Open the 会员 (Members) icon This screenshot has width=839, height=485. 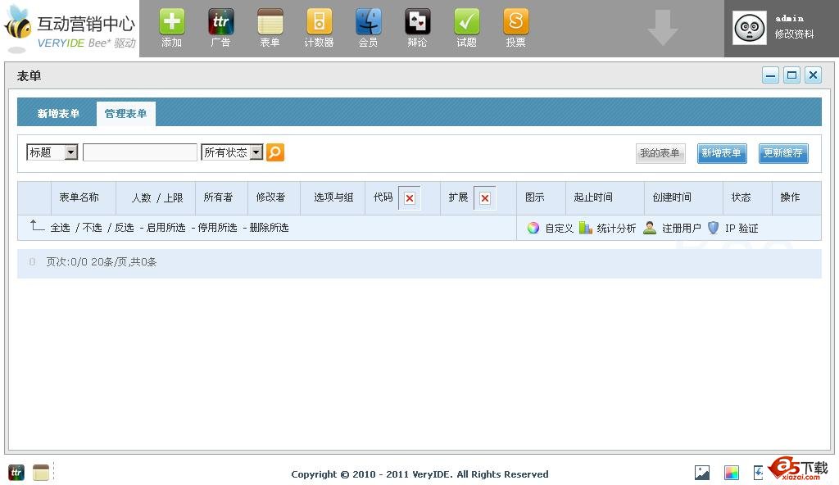point(368,22)
